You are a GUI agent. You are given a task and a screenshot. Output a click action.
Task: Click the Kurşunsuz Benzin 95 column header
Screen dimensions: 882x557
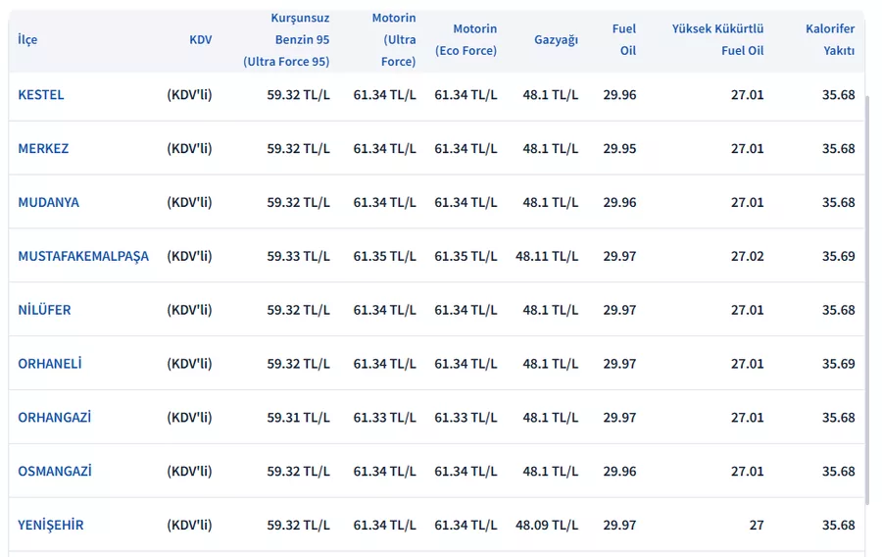[286, 40]
